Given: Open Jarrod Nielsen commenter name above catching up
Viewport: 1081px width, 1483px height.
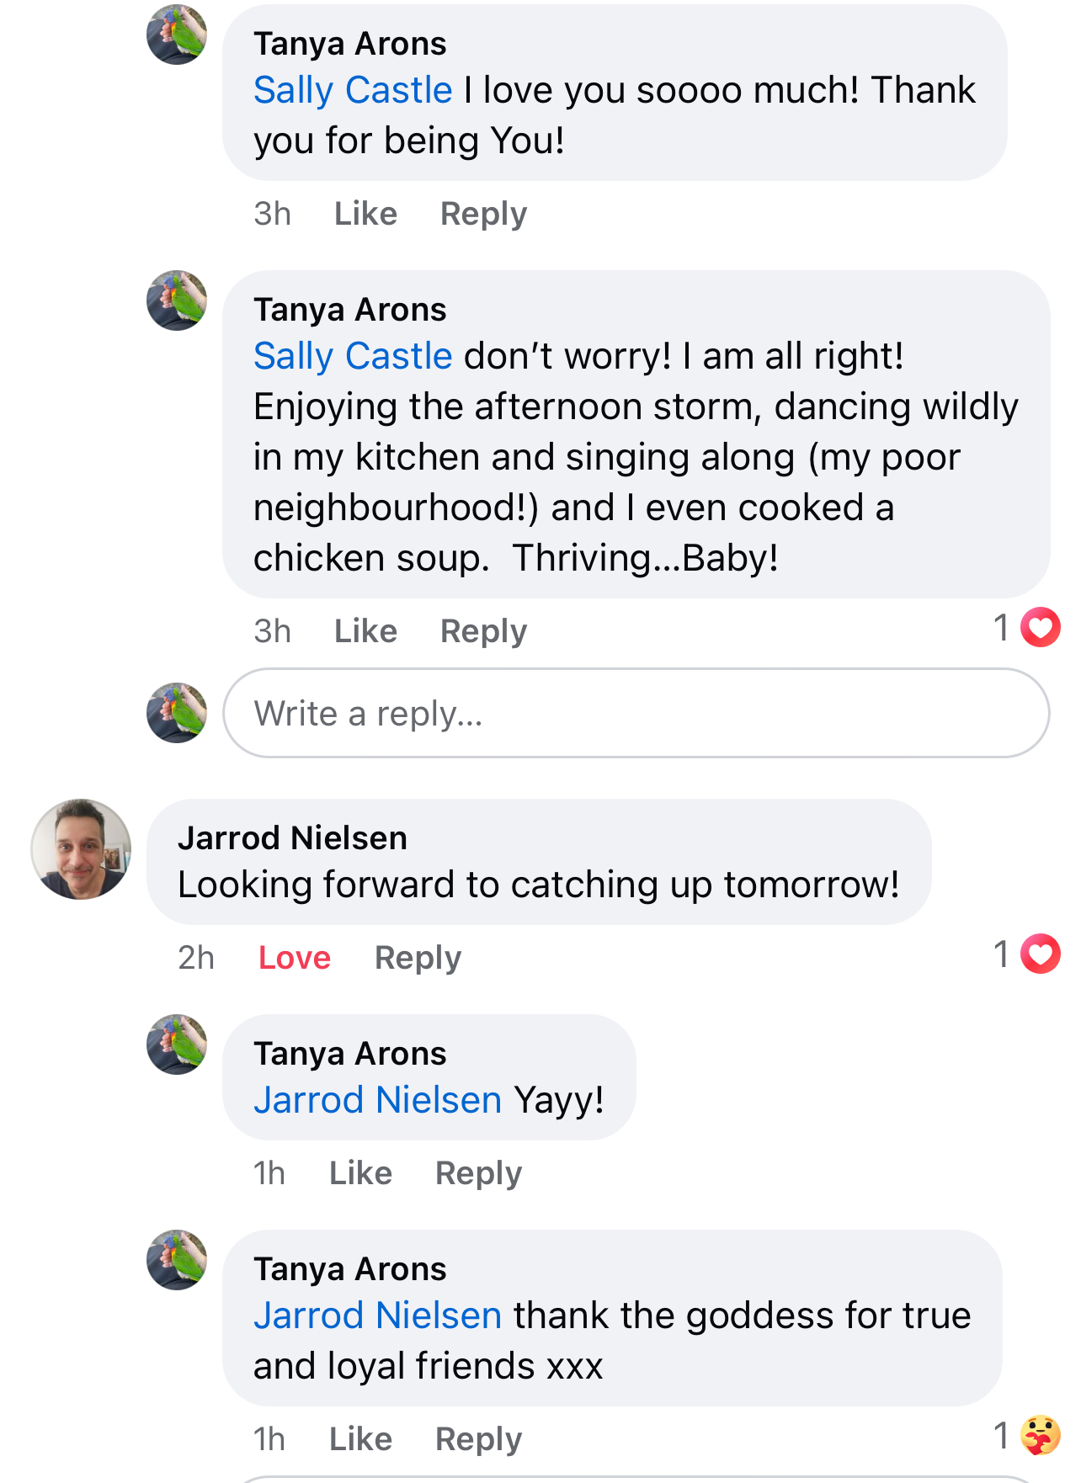Looking at the screenshot, I should (x=292, y=838).
